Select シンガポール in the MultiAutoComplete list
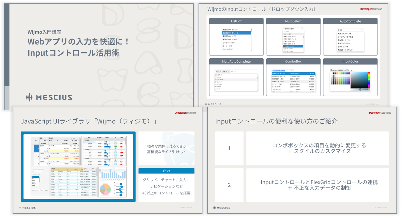 236,75
